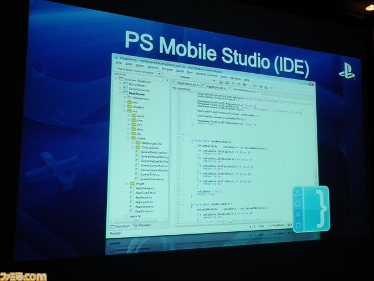The height and width of the screenshot is (281, 374).
Task: Open the Search menu
Action: pyautogui.click(x=153, y=67)
